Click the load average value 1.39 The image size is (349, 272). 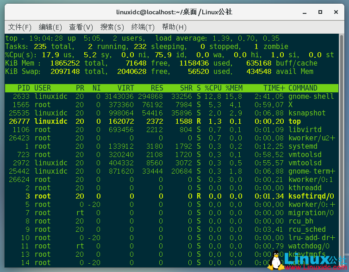222,38
